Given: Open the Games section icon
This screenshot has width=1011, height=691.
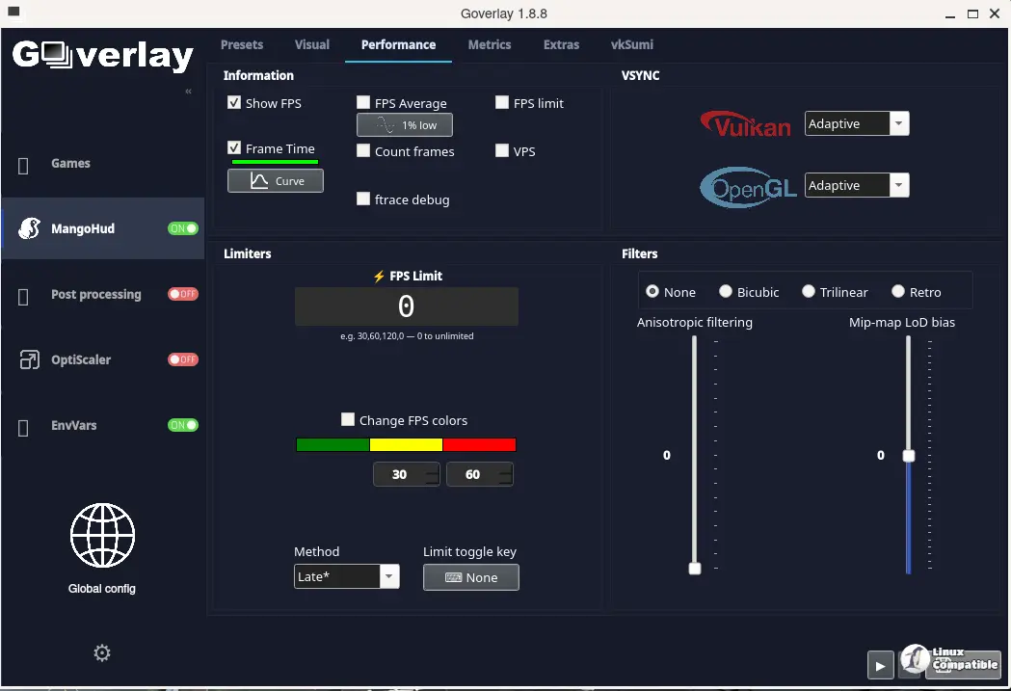Looking at the screenshot, I should [x=23, y=167].
